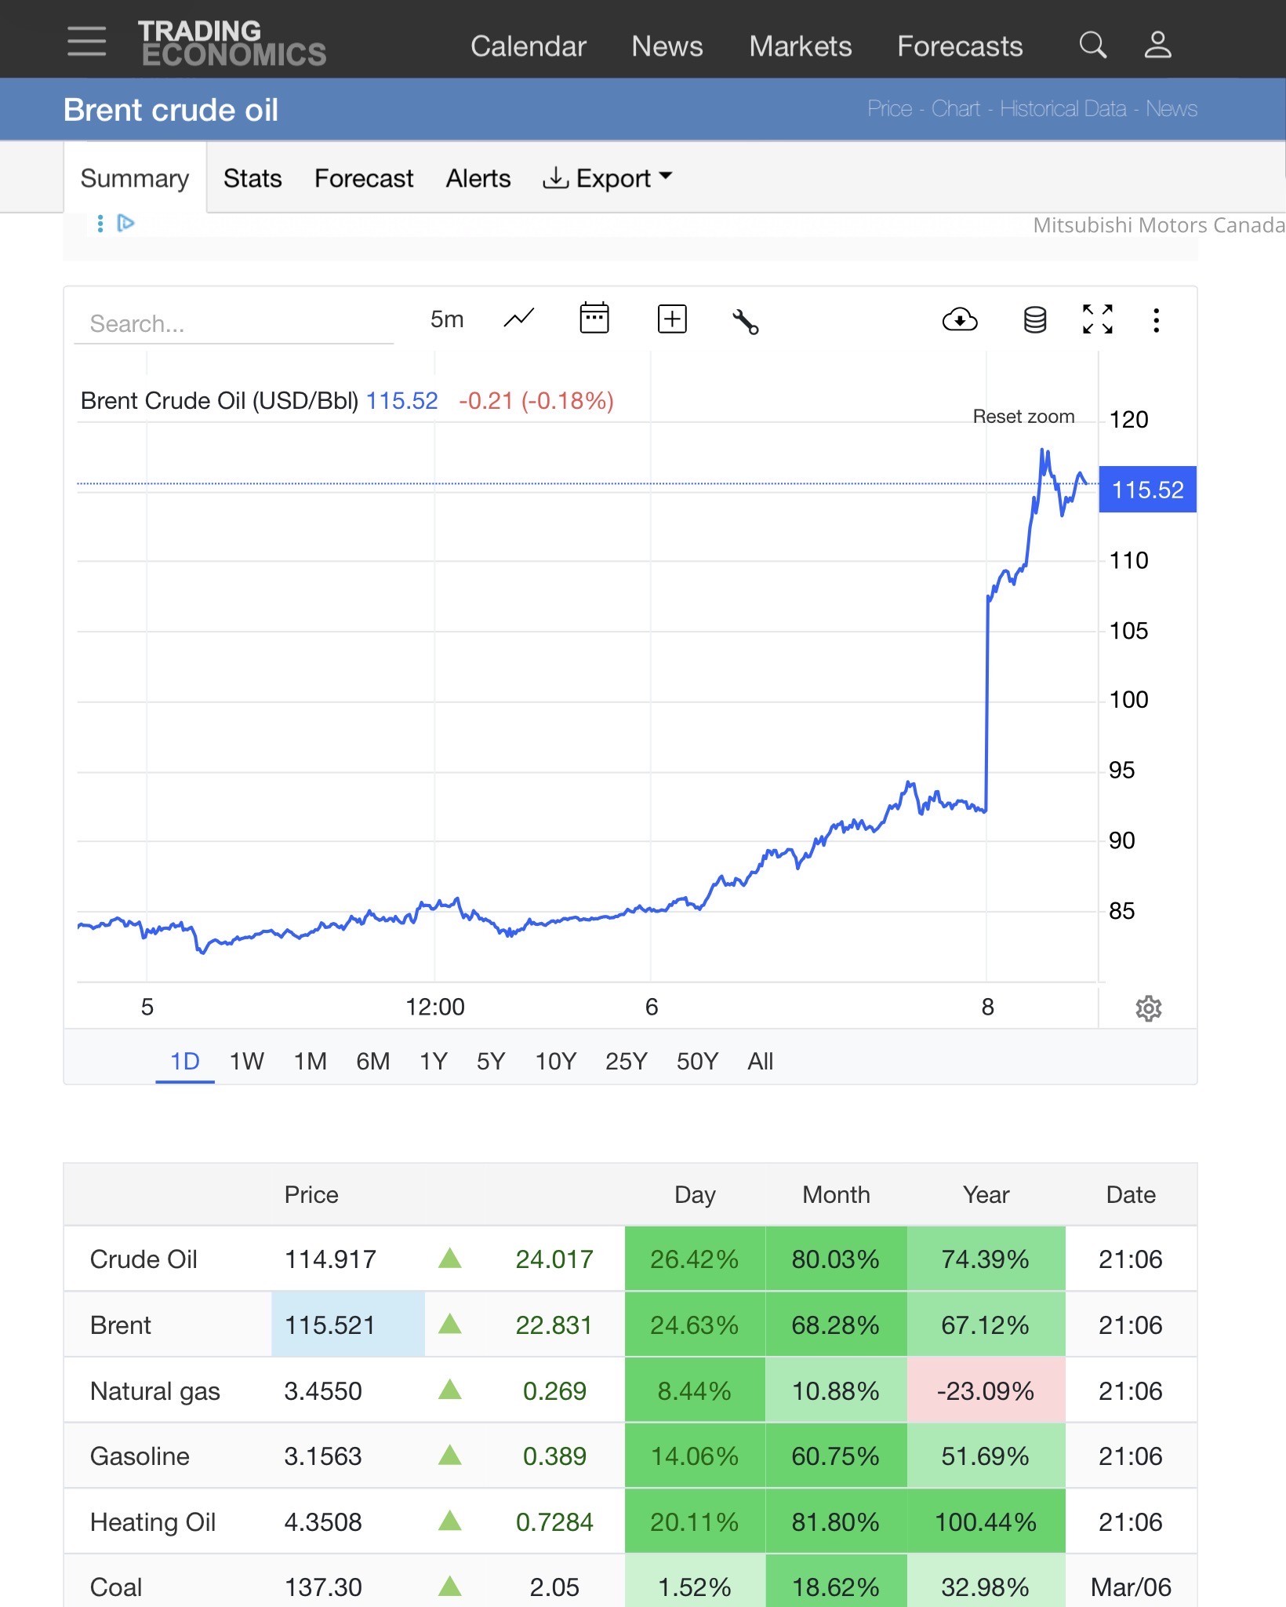Screen dimensions: 1286x1607
Task: Change chart type with line icon
Action: [518, 319]
